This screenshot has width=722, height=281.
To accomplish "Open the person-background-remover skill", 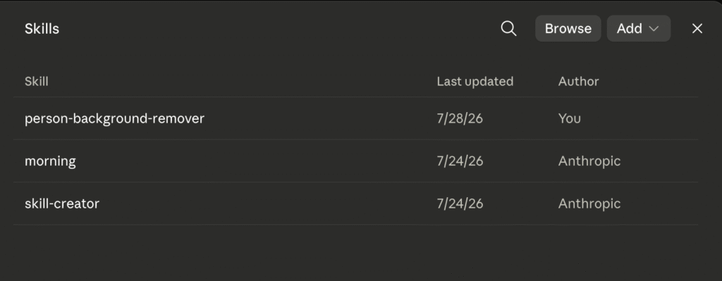I will click(355, 118).
